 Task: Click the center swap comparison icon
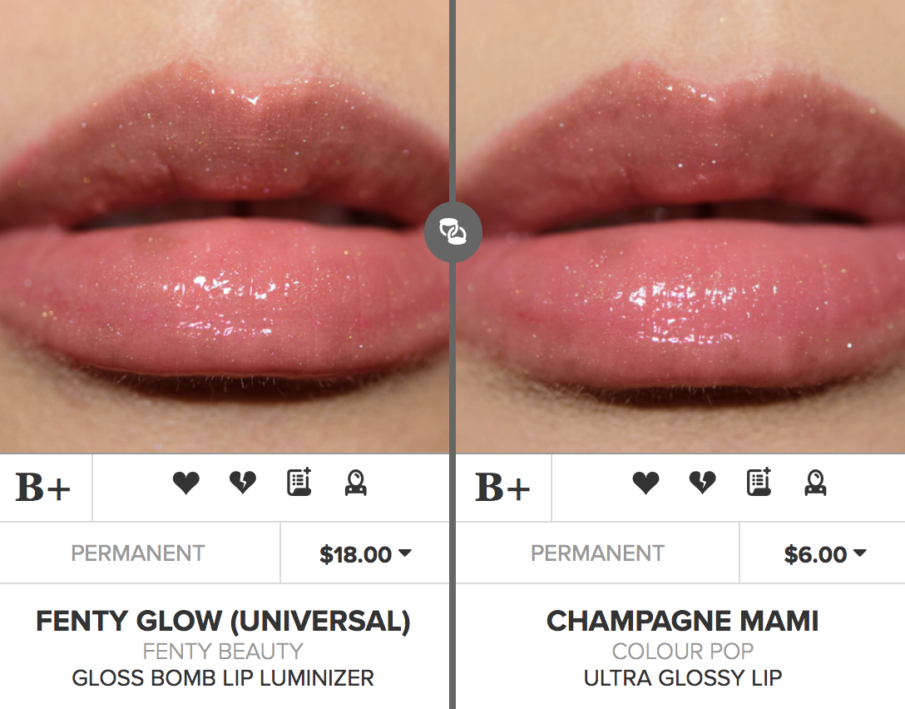(x=452, y=233)
